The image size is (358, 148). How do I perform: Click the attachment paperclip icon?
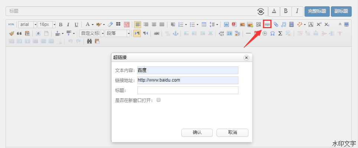click(276, 24)
